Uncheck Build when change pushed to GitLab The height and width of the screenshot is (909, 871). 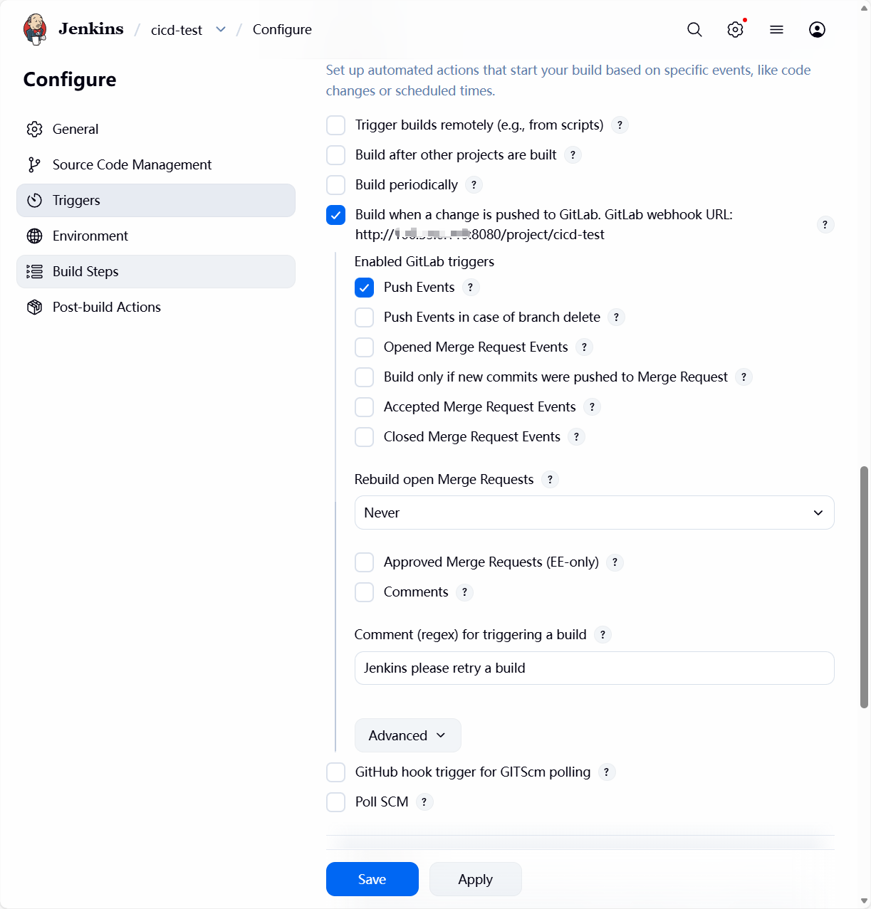tap(335, 215)
